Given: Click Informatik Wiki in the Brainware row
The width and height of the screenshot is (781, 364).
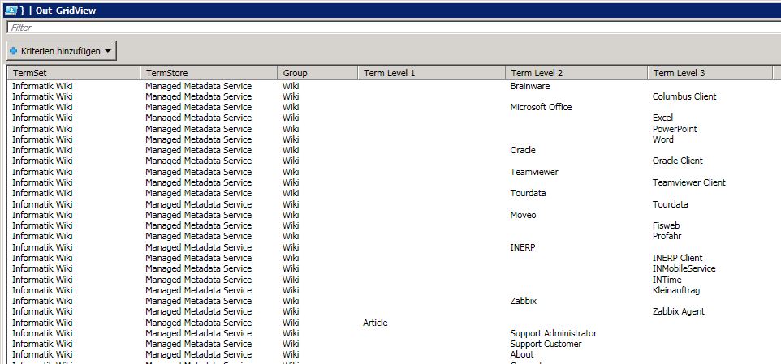Looking at the screenshot, I should point(42,86).
